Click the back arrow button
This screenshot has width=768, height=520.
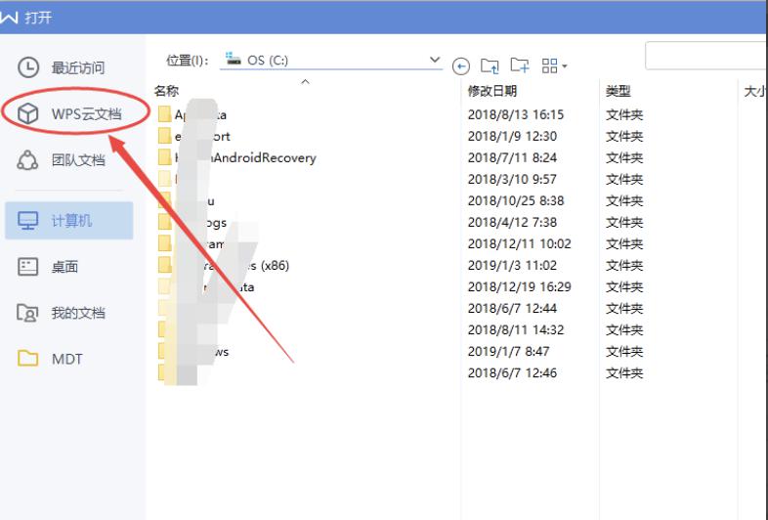pyautogui.click(x=461, y=65)
